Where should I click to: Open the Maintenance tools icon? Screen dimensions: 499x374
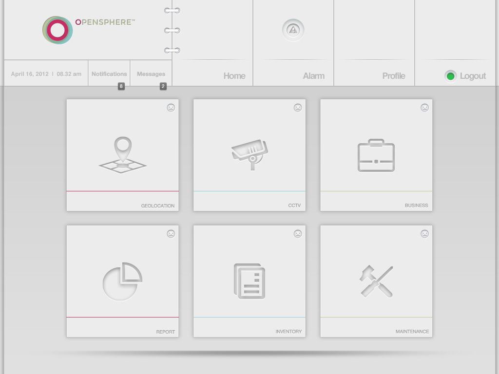click(376, 281)
